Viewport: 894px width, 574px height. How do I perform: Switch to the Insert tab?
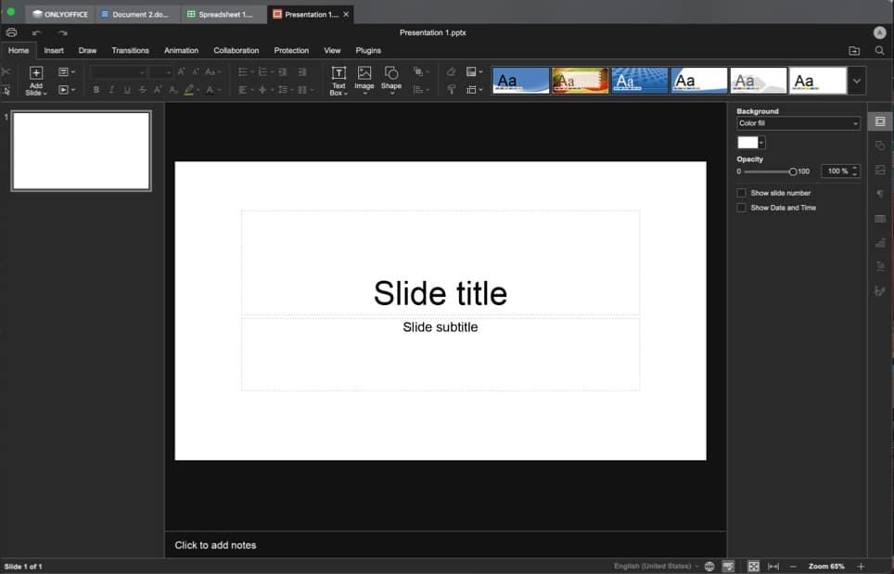[54, 51]
